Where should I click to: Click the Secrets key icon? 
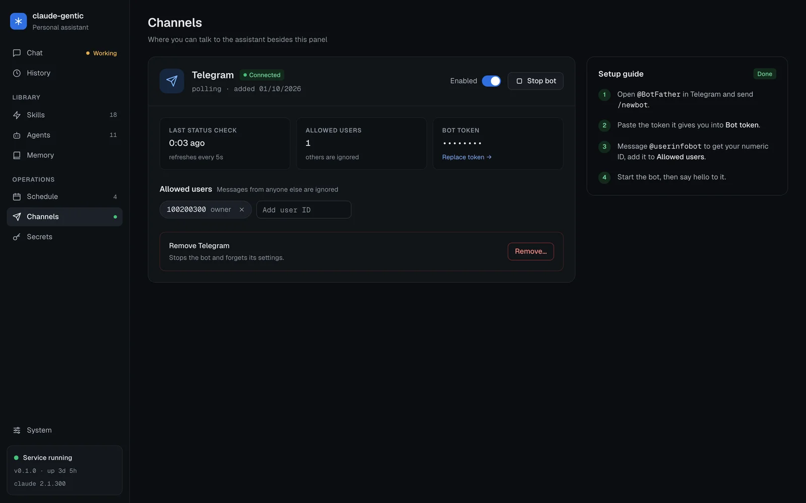17,237
